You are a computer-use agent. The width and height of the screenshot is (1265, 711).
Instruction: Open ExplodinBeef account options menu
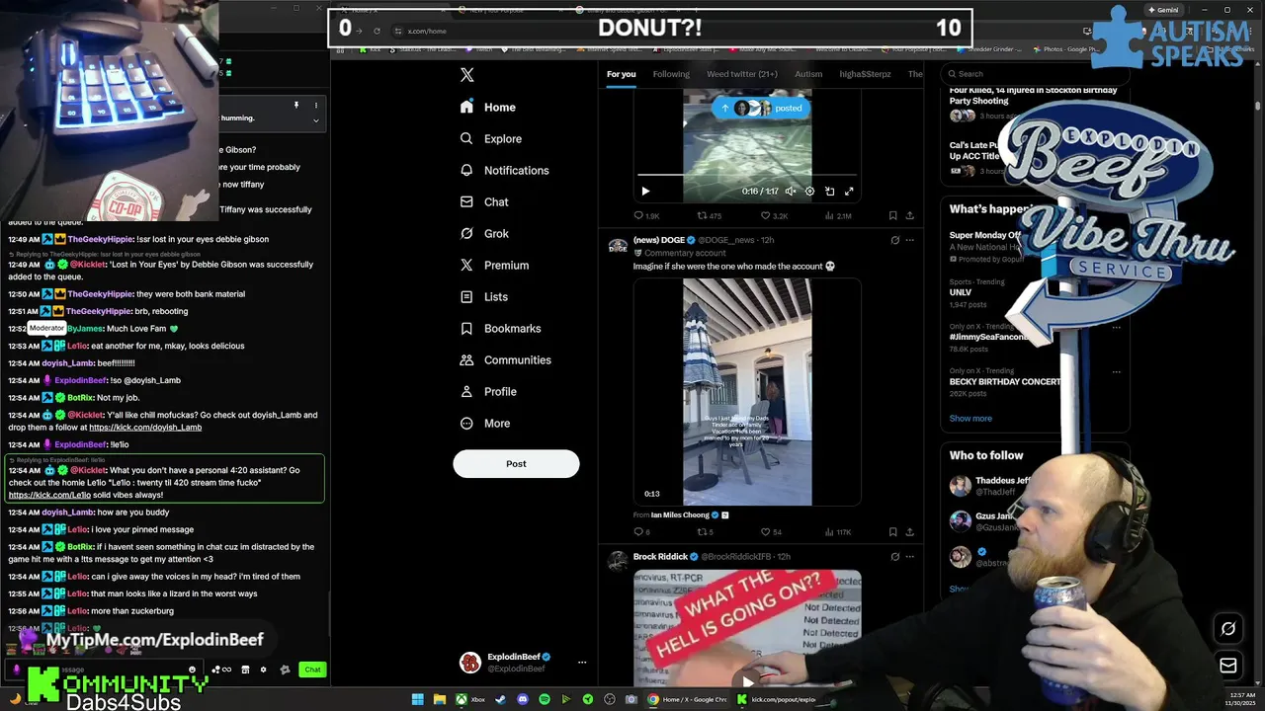pyautogui.click(x=582, y=663)
